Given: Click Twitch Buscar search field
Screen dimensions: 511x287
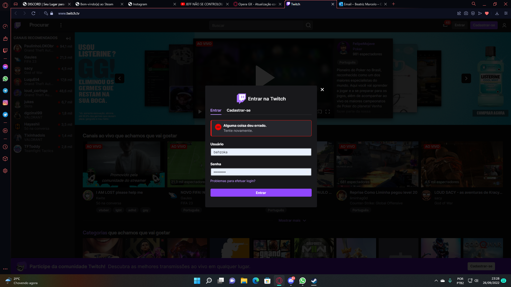Looking at the screenshot, I should [x=256, y=25].
